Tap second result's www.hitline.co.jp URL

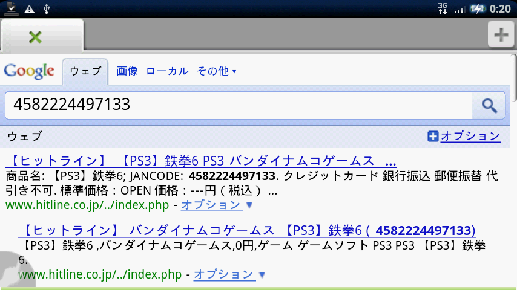pyautogui.click(x=100, y=274)
